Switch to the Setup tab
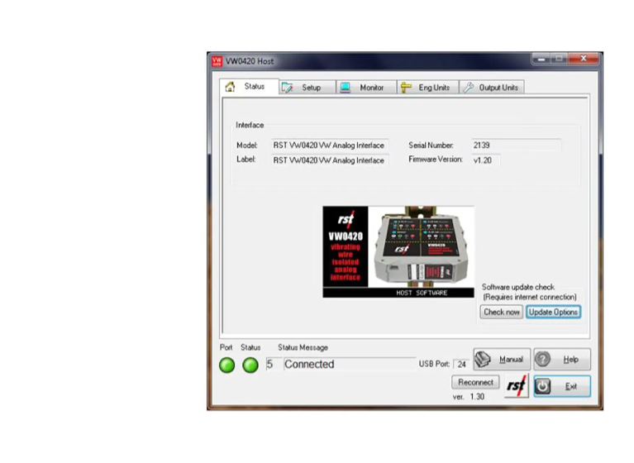 [307, 88]
